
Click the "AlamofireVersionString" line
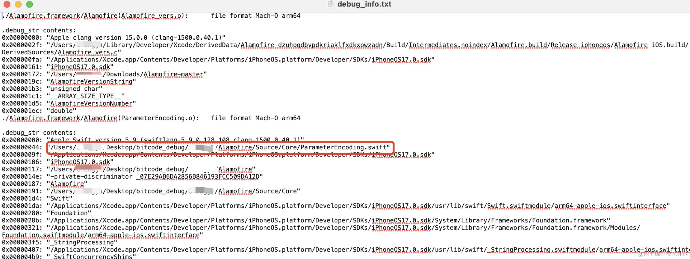click(69, 81)
